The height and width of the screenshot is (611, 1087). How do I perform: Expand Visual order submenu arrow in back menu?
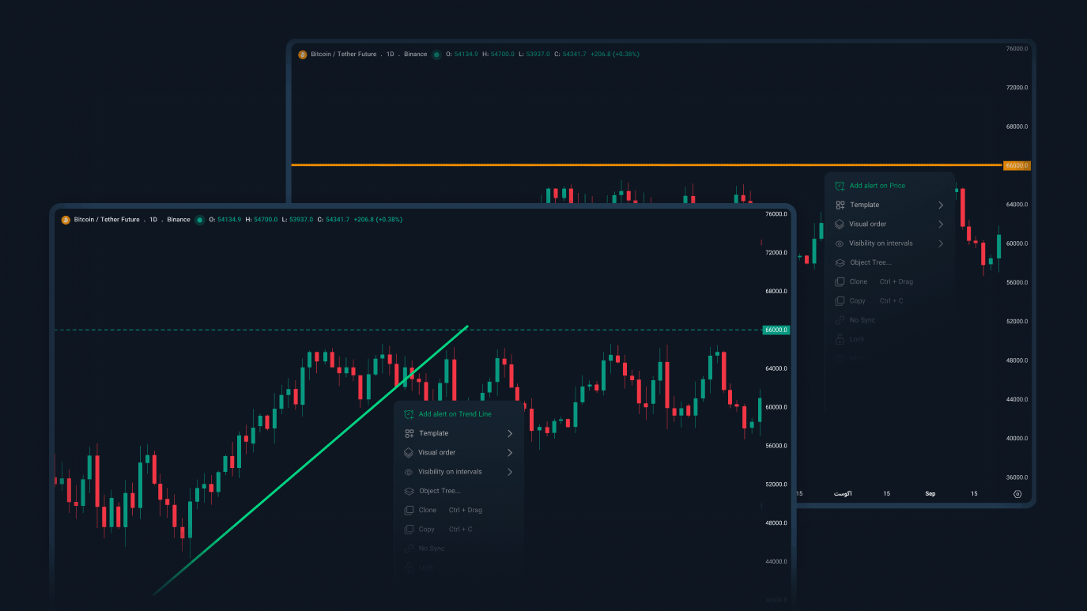click(941, 224)
